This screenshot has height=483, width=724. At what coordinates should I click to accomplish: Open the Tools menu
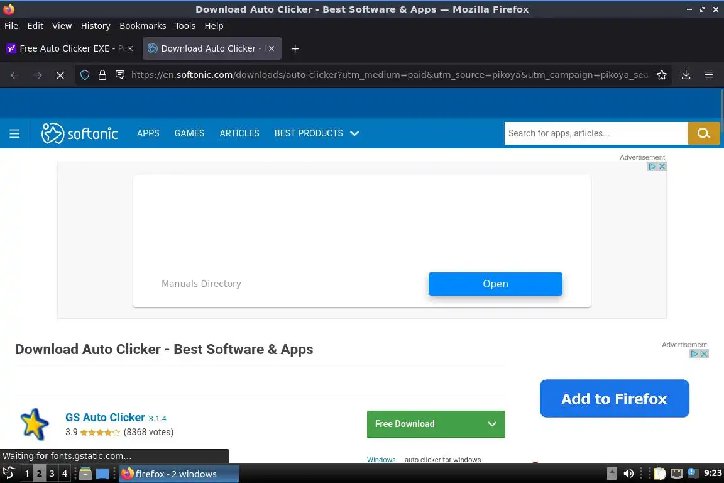(185, 26)
